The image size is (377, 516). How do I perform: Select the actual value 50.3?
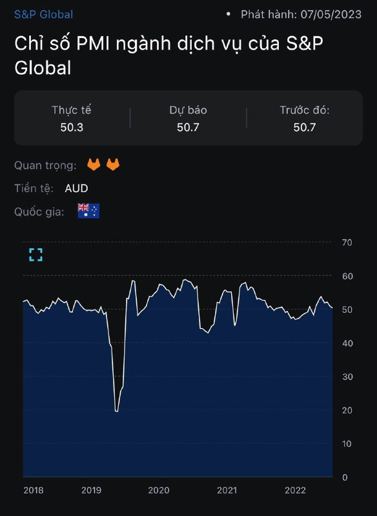coord(72,127)
